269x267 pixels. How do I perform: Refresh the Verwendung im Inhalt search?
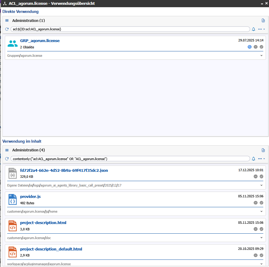[x=7, y=159]
